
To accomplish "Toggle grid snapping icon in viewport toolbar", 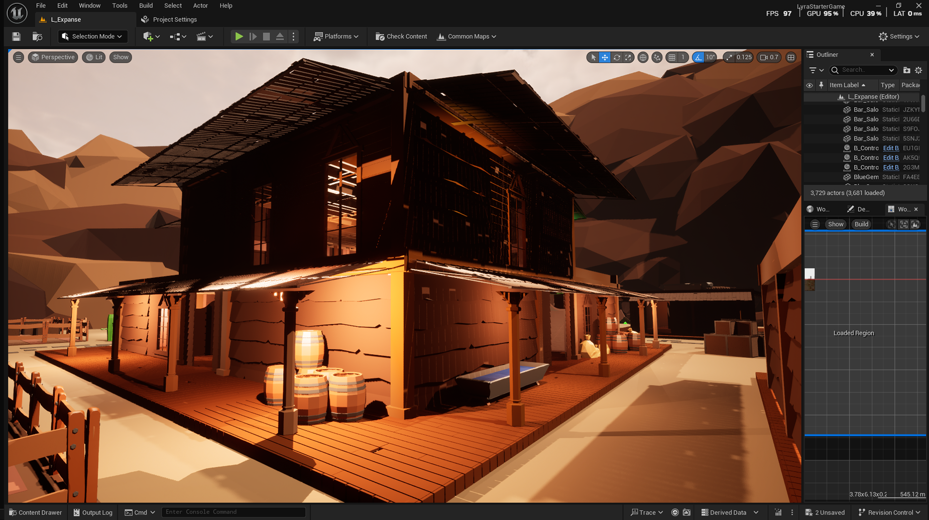I will tap(672, 58).
